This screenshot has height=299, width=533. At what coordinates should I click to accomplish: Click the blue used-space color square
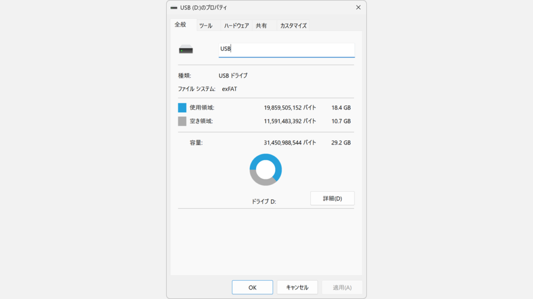coord(182,108)
